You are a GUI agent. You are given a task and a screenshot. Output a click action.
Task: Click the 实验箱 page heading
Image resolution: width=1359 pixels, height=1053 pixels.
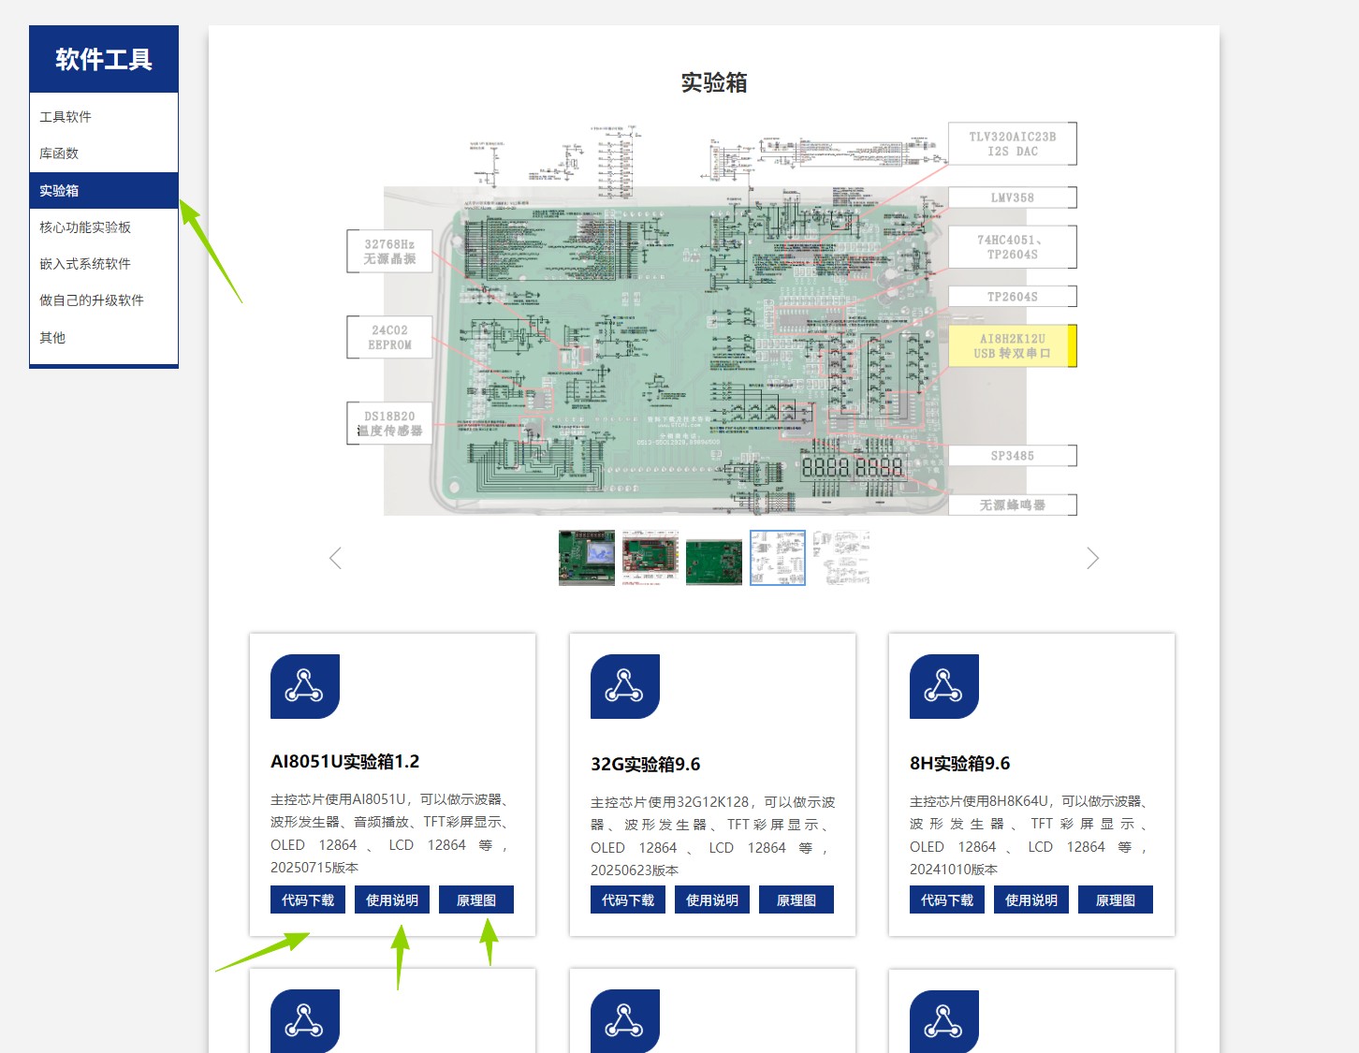click(714, 82)
